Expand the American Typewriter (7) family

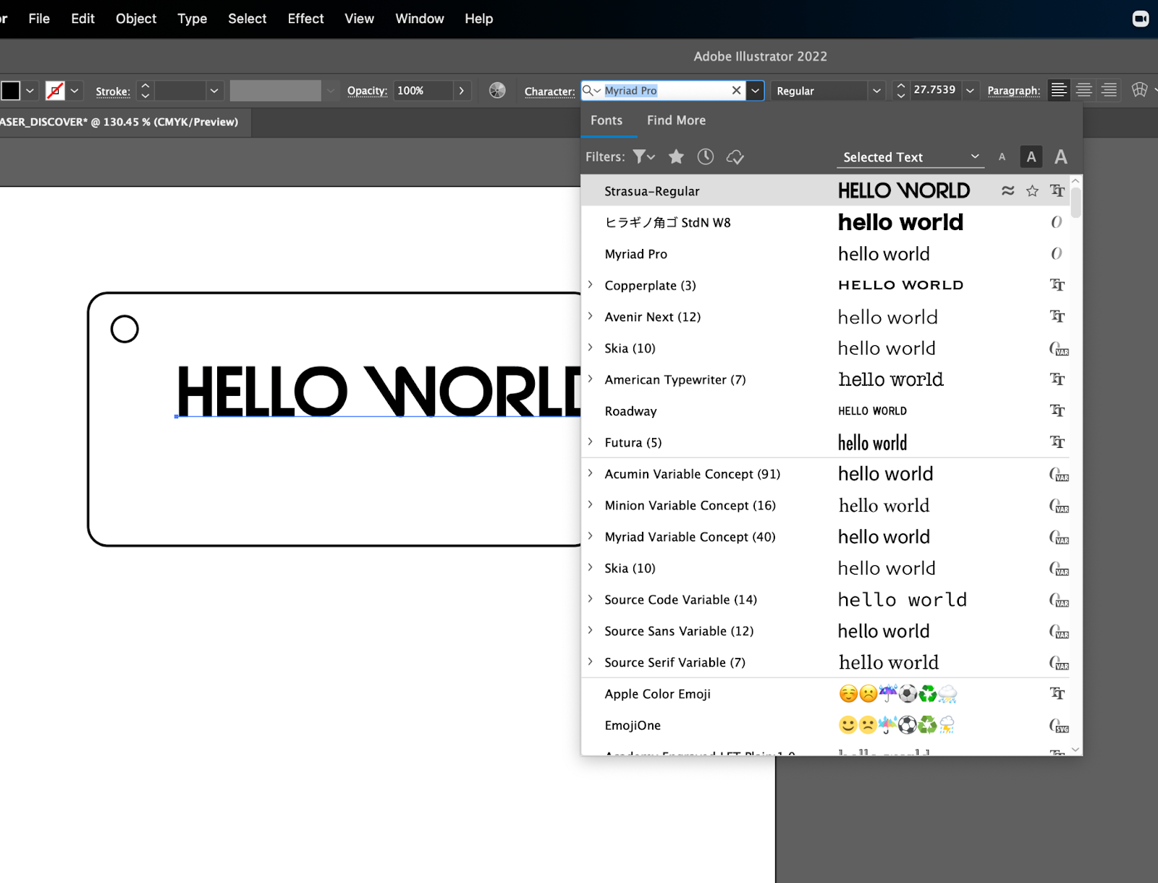click(x=591, y=379)
